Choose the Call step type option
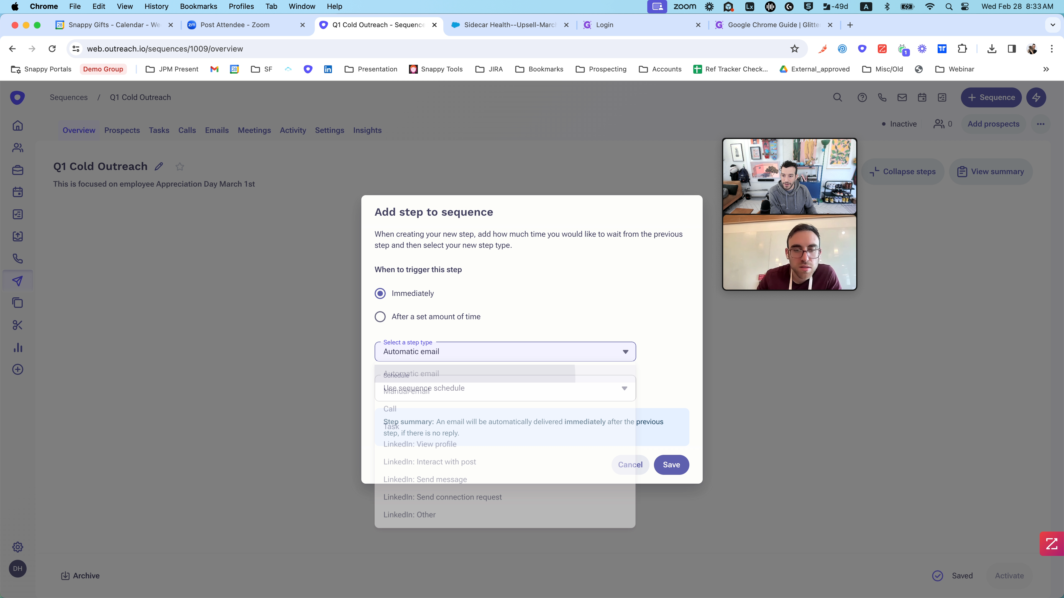The height and width of the screenshot is (598, 1064). (505, 409)
